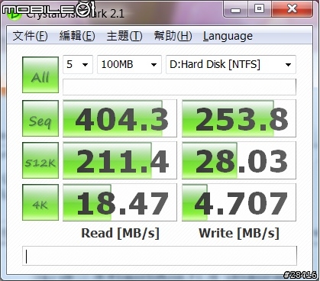Click the empty status box below the dropdowns
The width and height of the screenshot is (320, 281).
(179, 86)
